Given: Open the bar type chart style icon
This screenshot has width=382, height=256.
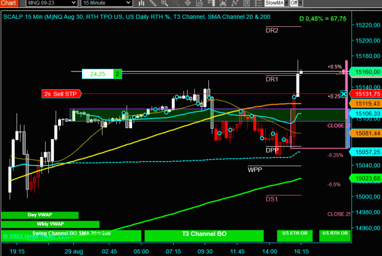Looking at the screenshot, I should [x=141, y=3].
